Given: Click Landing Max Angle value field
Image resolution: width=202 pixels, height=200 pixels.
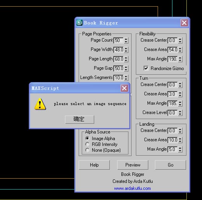Looking at the screenshot, I should click(x=172, y=149).
